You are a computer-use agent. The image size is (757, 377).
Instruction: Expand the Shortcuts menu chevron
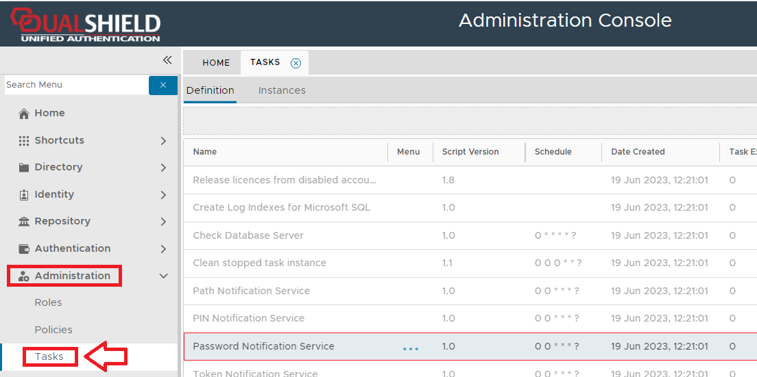click(163, 141)
